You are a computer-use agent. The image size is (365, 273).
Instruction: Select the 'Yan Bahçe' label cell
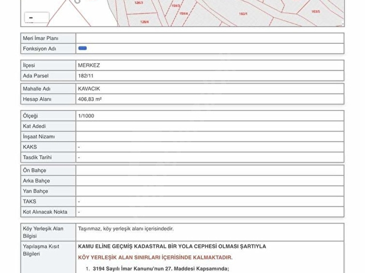tap(48, 191)
